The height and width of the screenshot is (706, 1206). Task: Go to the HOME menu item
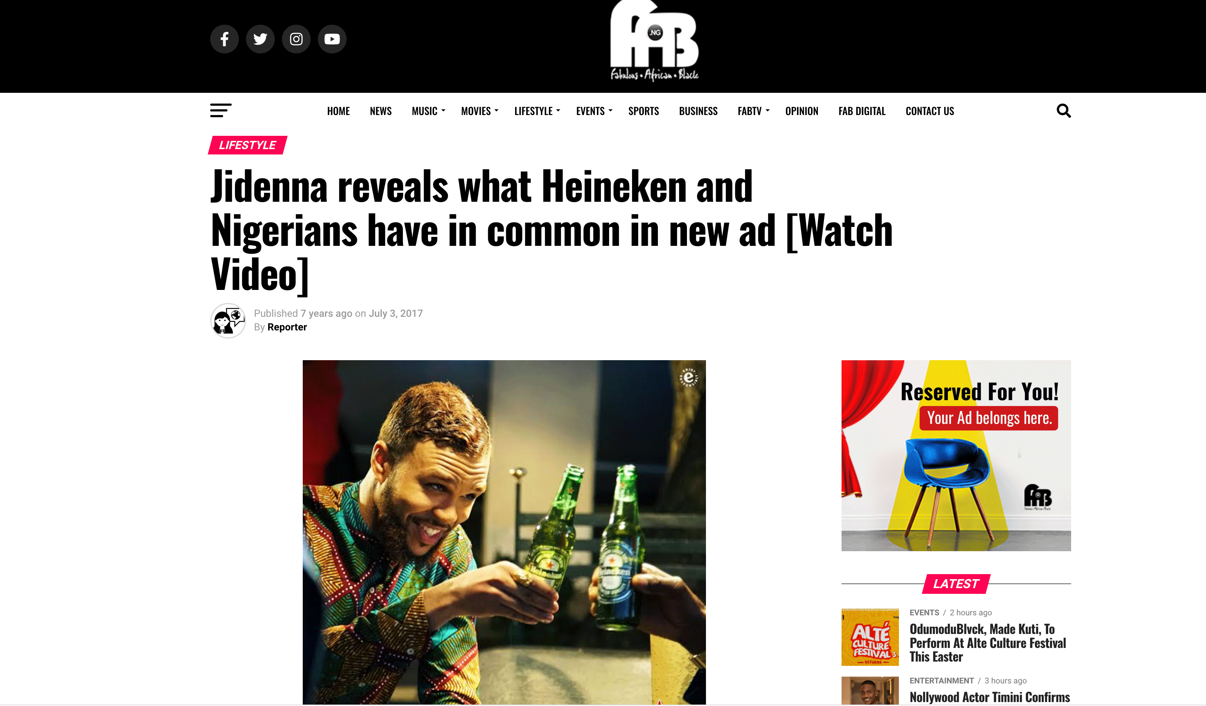click(338, 111)
